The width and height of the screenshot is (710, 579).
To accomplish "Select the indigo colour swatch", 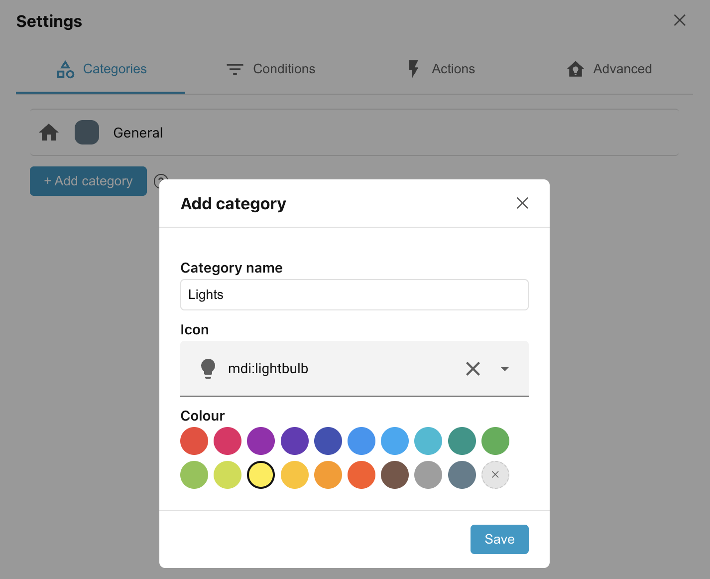I will (x=328, y=441).
